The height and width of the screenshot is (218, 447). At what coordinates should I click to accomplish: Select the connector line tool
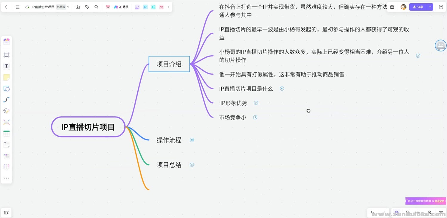pyautogui.click(x=6, y=100)
